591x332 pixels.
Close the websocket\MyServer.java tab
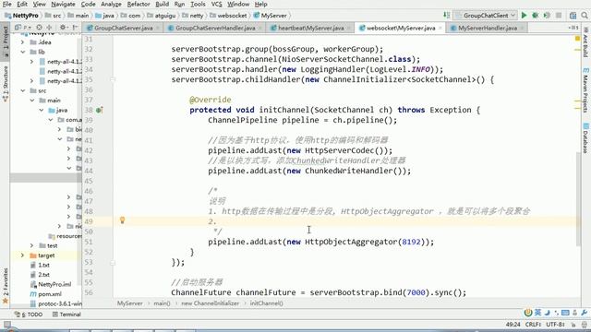coord(440,28)
